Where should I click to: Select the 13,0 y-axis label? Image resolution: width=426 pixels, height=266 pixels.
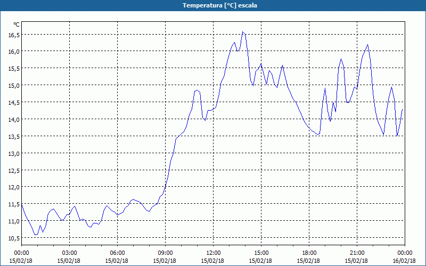point(14,153)
